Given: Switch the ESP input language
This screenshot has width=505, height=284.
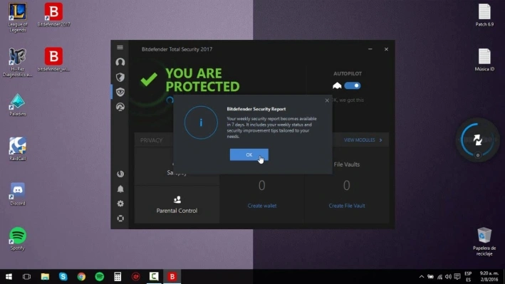Looking at the screenshot, I should point(468,277).
